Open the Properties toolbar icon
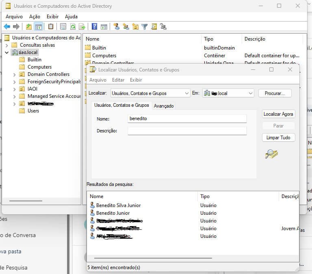Viewport: 312px width, 274px height. click(x=63, y=26)
